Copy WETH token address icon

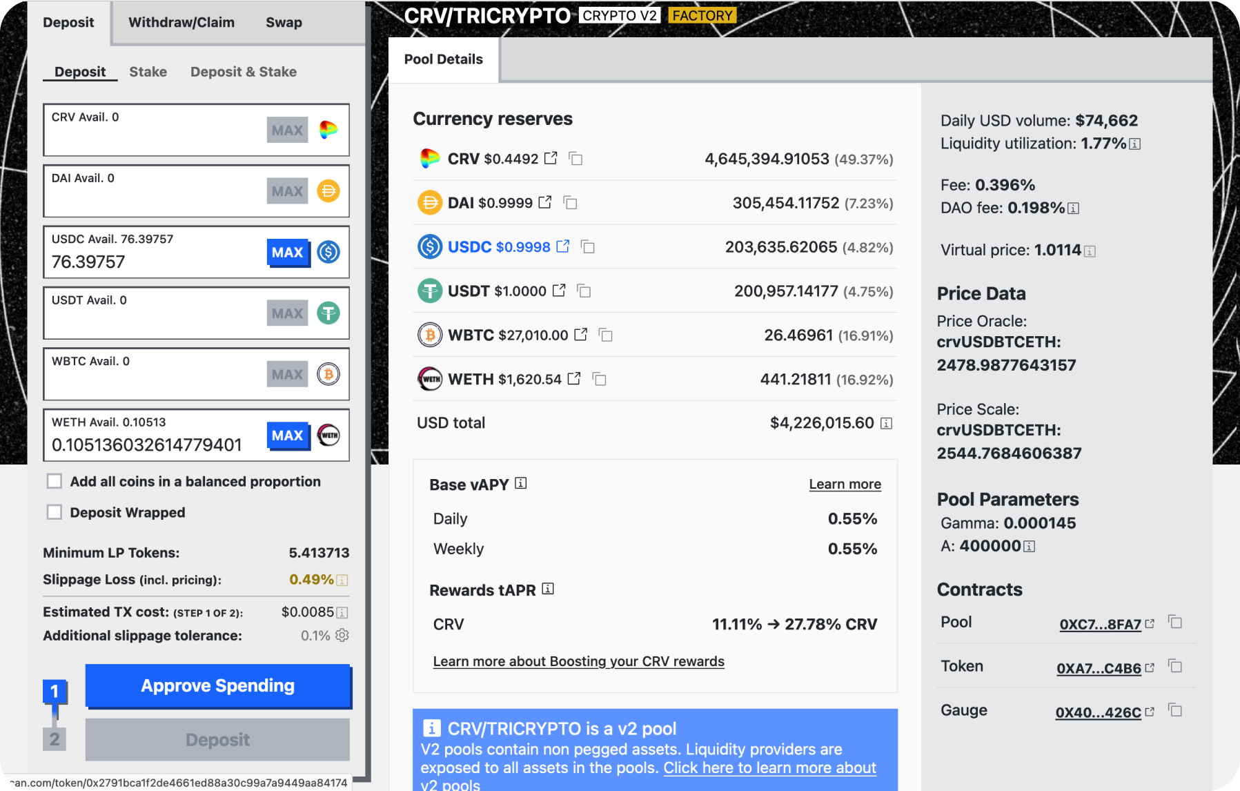click(599, 380)
